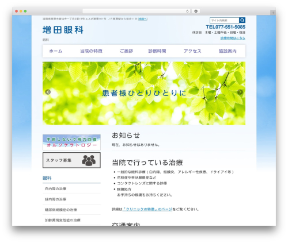Screen dimensions: 288x243
Task: Open the ホーム menu item
Action: (56, 51)
